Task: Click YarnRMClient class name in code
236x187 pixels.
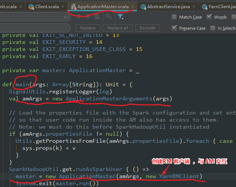Action: (x=179, y=176)
